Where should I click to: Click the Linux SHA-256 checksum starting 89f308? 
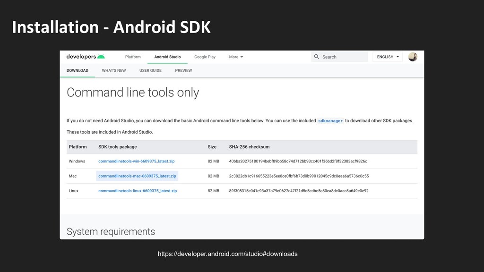pyautogui.click(x=299, y=191)
